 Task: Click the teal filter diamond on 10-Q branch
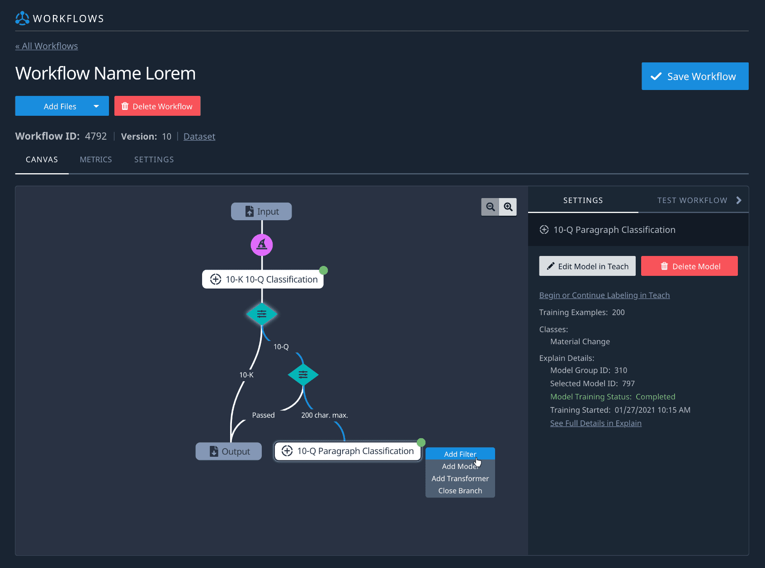tap(303, 374)
